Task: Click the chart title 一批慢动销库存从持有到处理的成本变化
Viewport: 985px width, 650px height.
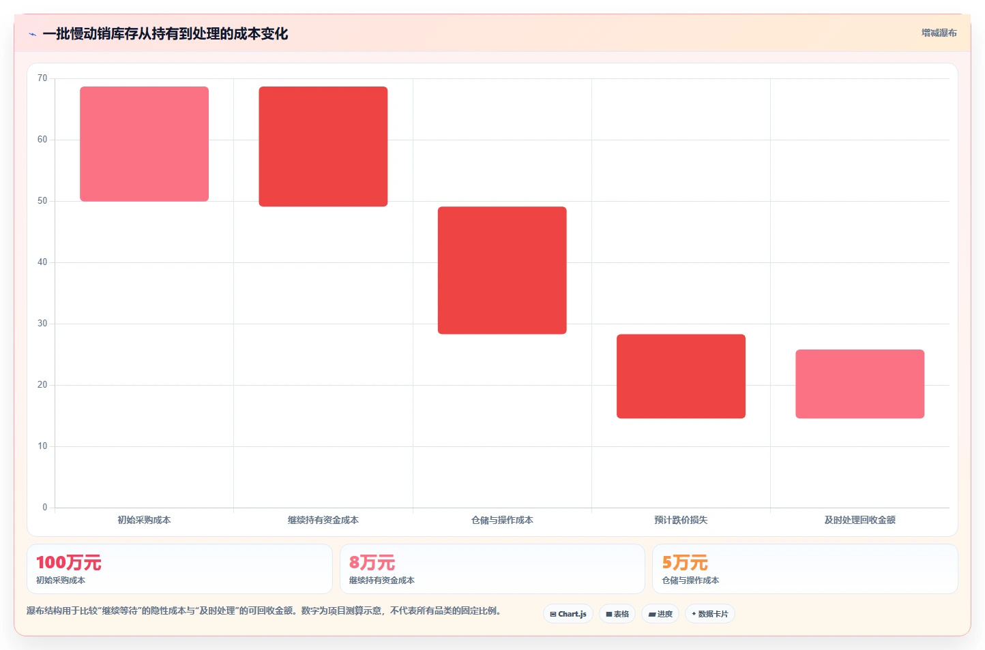Action: (x=165, y=34)
